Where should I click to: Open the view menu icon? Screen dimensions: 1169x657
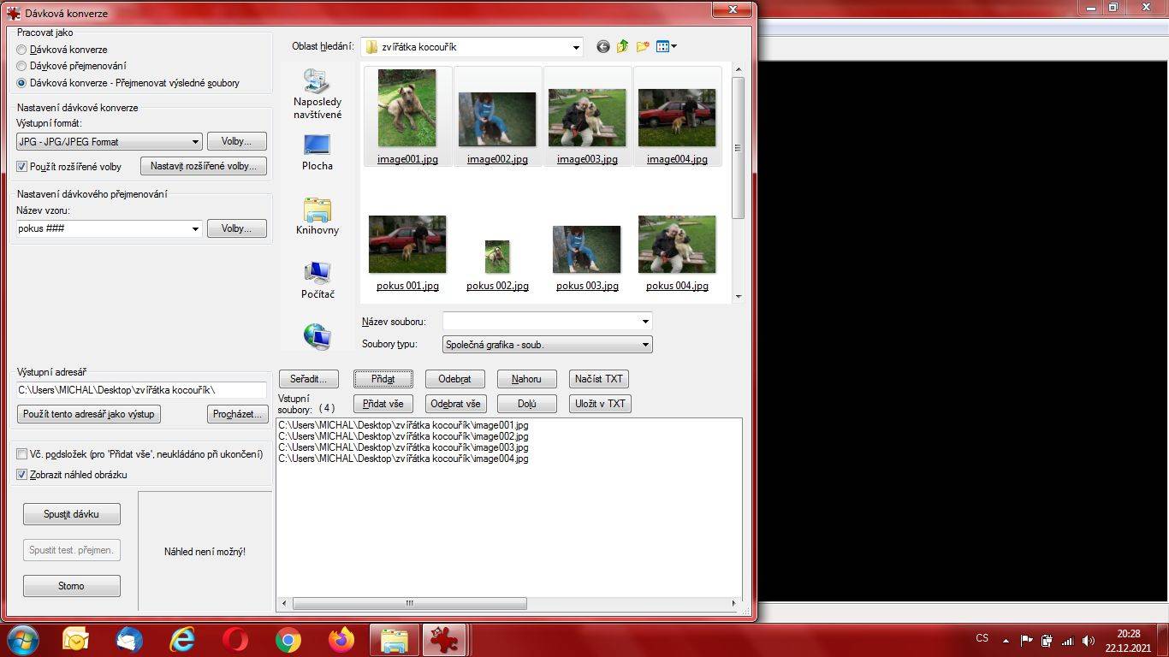[x=667, y=47]
